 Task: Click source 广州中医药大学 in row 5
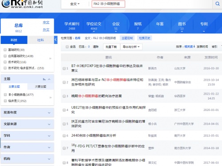click(184, 124)
